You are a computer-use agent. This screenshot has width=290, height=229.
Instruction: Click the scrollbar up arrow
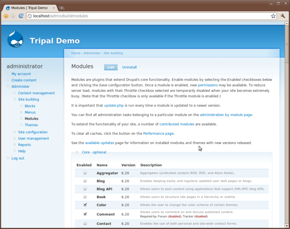tap(287, 24)
